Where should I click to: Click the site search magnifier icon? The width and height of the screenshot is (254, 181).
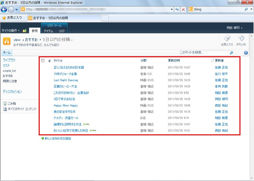pos(231,53)
